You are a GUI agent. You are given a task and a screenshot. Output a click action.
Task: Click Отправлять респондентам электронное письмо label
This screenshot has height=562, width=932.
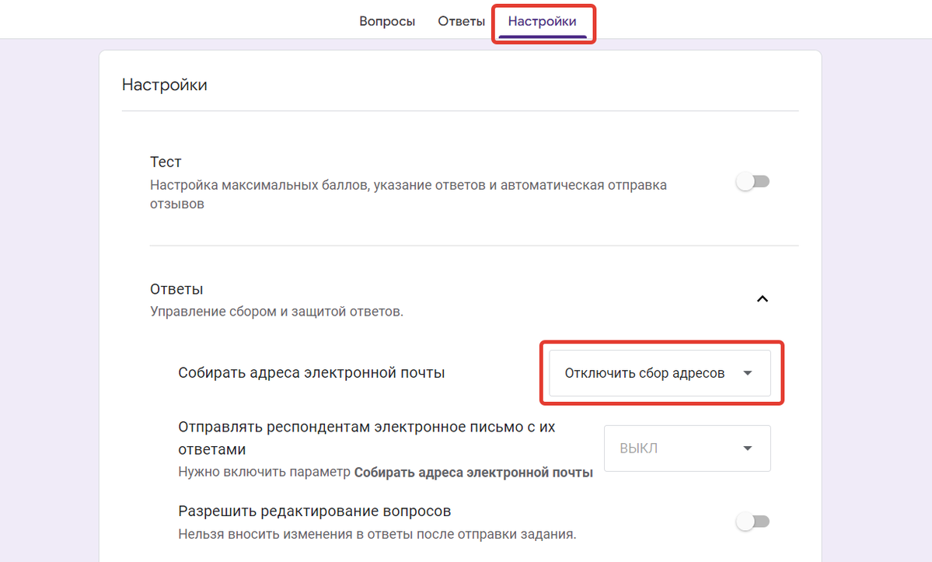(367, 438)
